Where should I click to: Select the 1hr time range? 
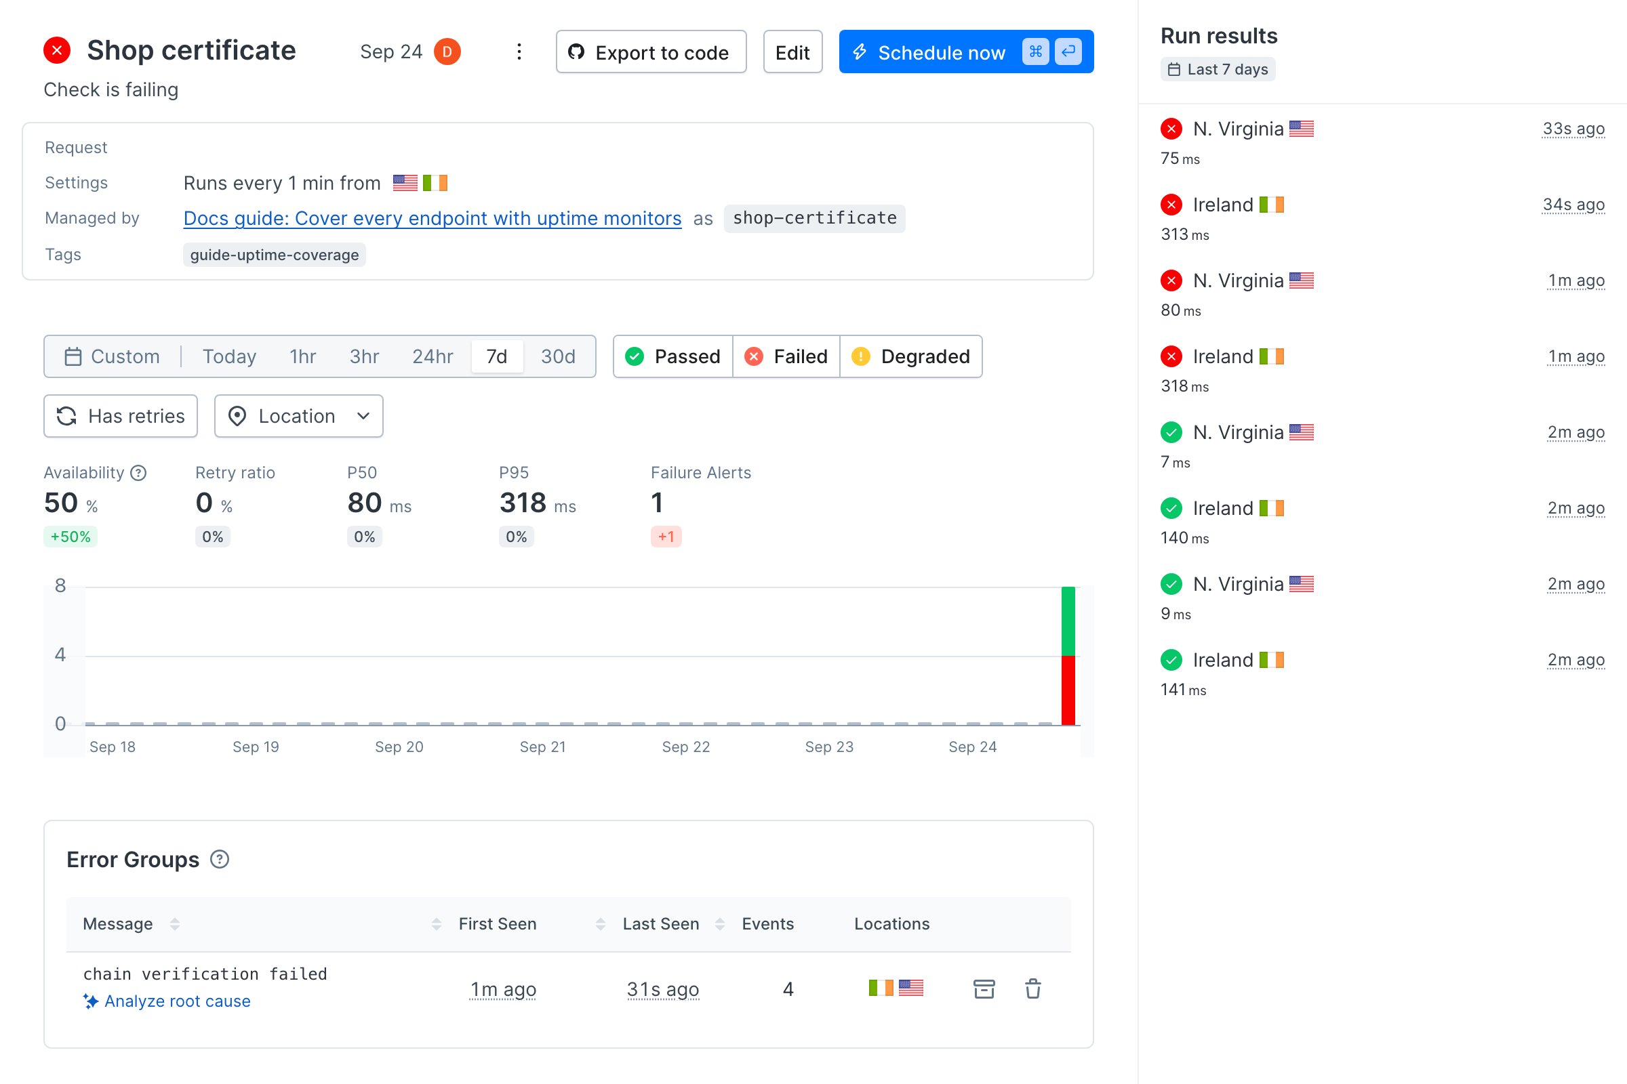click(x=302, y=357)
